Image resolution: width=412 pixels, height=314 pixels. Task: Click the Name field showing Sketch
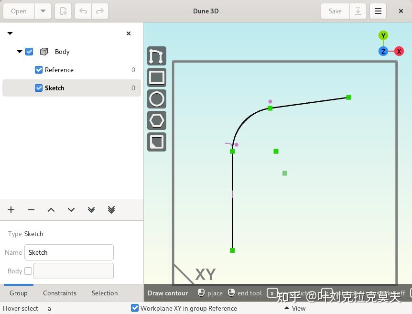pyautogui.click(x=69, y=252)
